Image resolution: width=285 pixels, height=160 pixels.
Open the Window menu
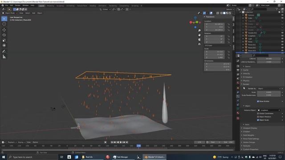[x=25, y=5]
